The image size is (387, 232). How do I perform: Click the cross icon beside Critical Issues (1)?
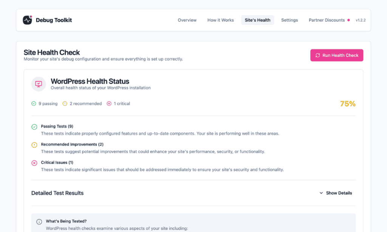pos(34,163)
